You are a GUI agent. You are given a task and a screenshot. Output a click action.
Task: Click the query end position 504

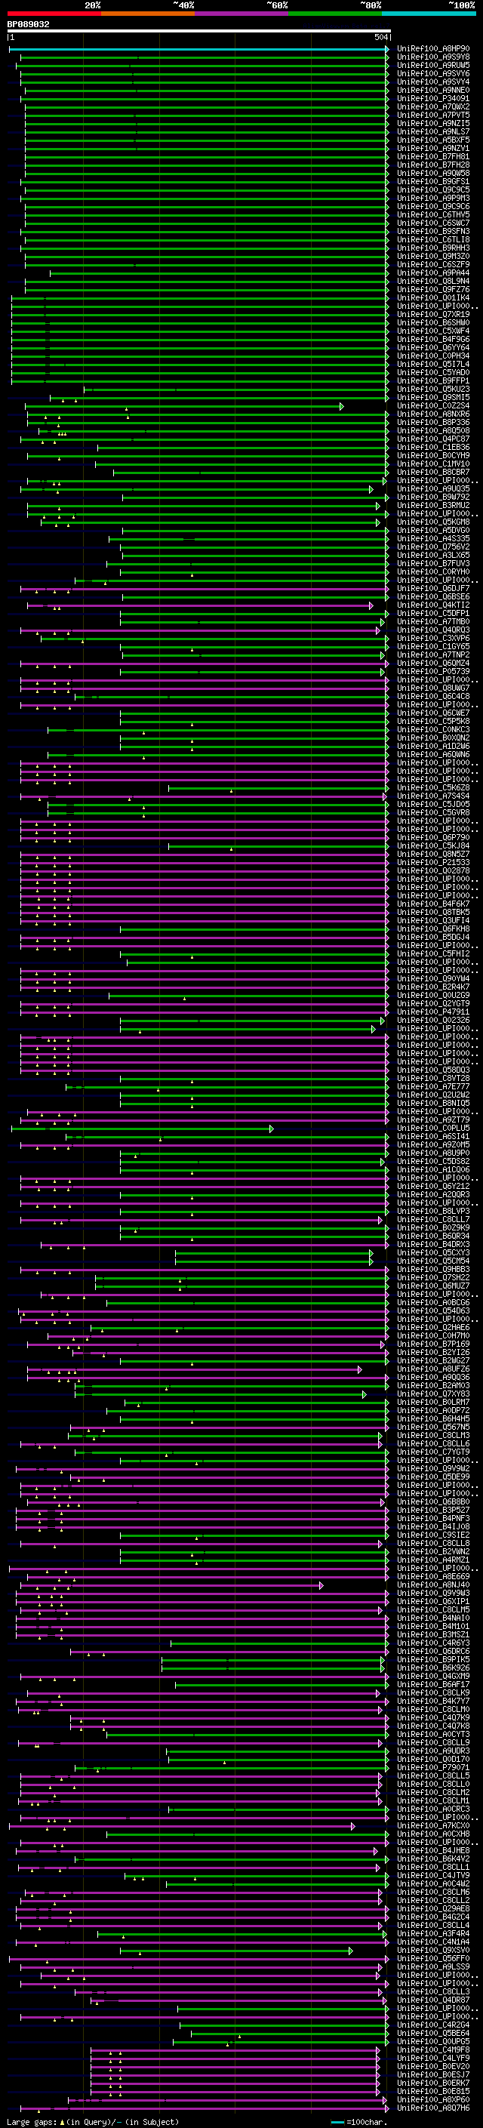[x=380, y=38]
